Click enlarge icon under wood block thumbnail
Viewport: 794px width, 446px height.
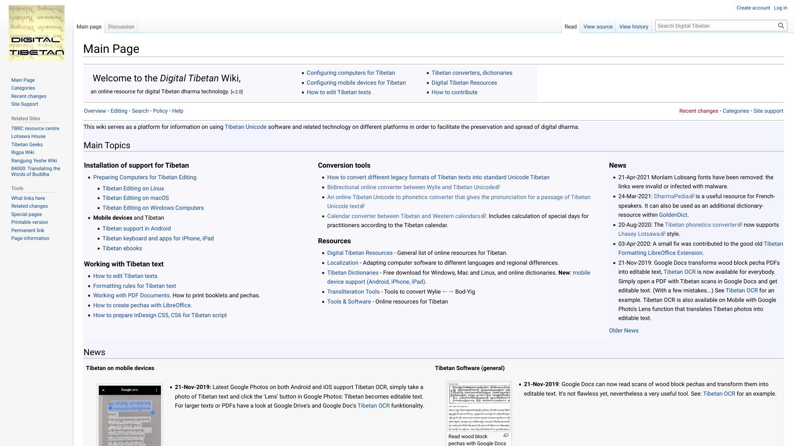[x=506, y=435]
